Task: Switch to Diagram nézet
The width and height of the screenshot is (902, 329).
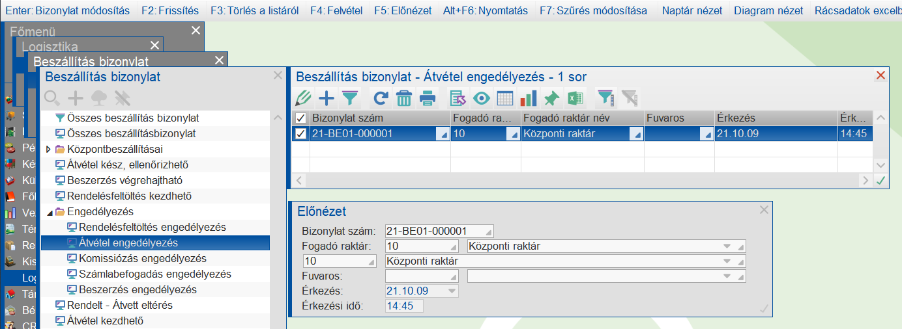Action: [x=767, y=10]
